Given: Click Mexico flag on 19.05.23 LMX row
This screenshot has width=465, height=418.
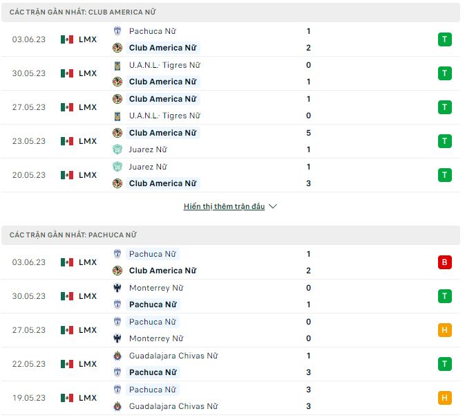Looking at the screenshot, I should click(67, 398).
